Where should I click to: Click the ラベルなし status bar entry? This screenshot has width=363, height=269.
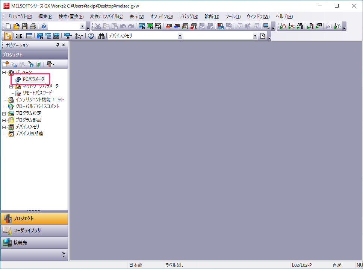click(x=174, y=265)
